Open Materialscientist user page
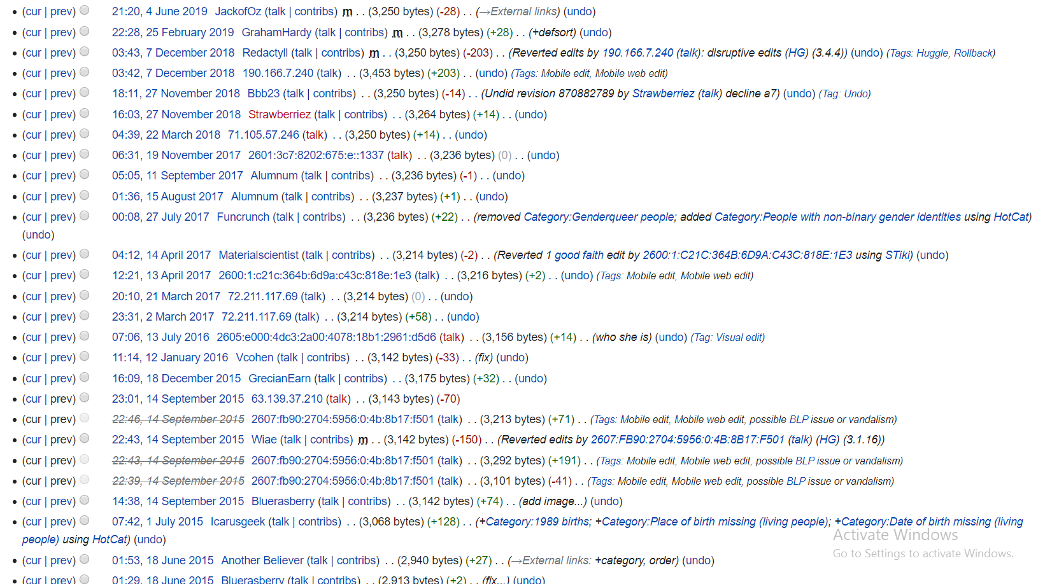Image resolution: width=1038 pixels, height=584 pixels. pyautogui.click(x=259, y=255)
